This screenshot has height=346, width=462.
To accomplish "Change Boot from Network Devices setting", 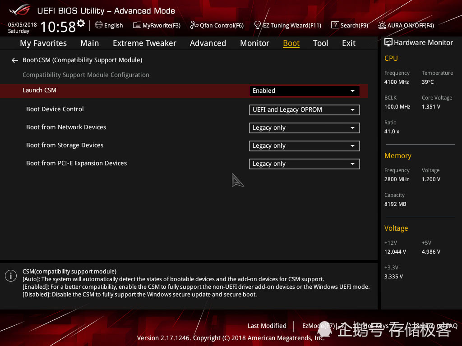I will click(x=304, y=127).
